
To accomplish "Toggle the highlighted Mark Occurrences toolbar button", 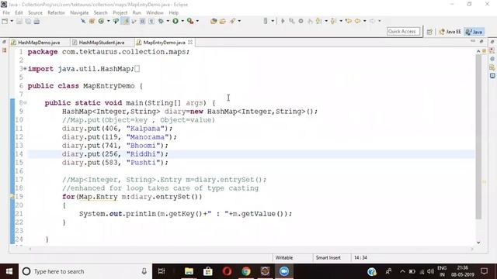I will [125, 21].
